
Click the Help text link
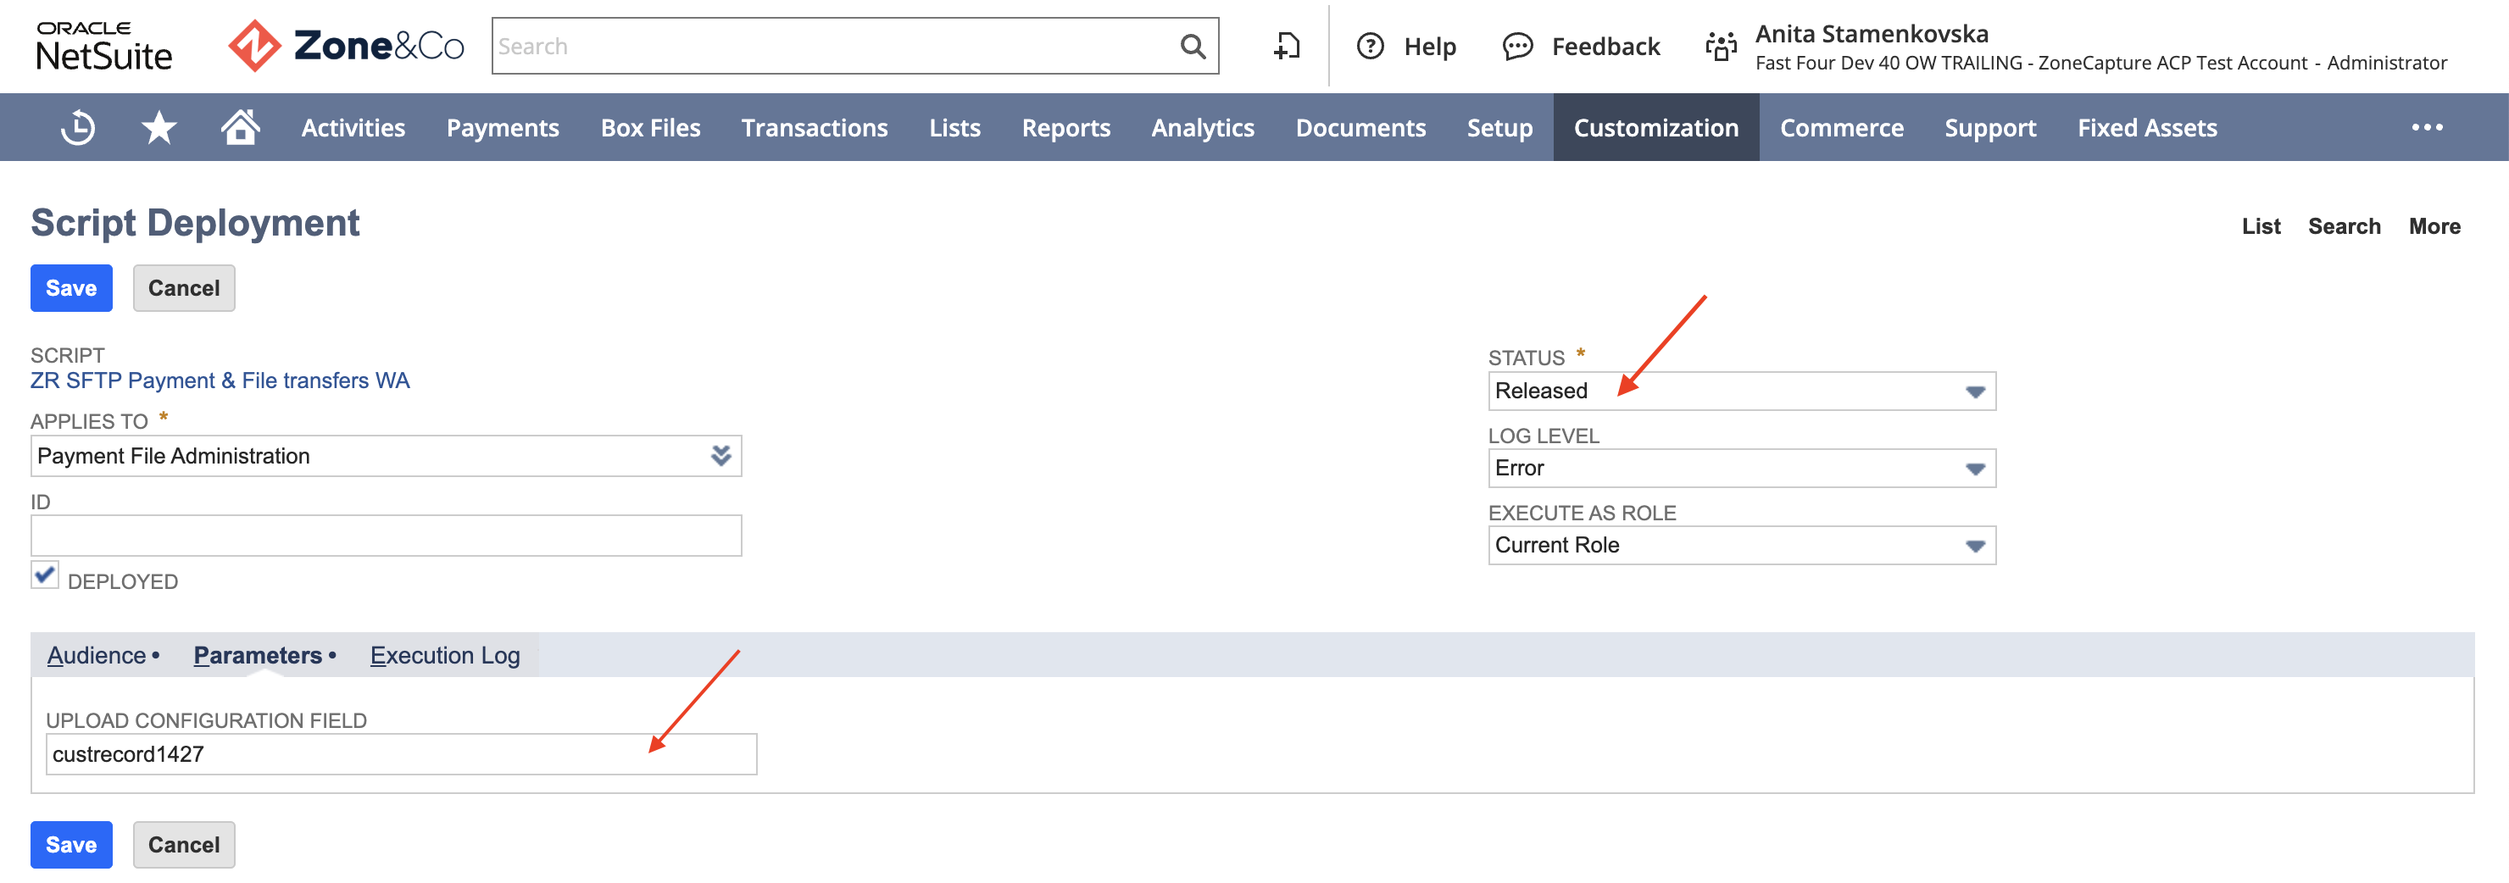[1429, 47]
